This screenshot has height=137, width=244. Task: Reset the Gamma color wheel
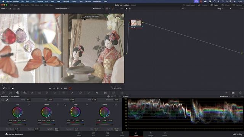click(x=58, y=105)
